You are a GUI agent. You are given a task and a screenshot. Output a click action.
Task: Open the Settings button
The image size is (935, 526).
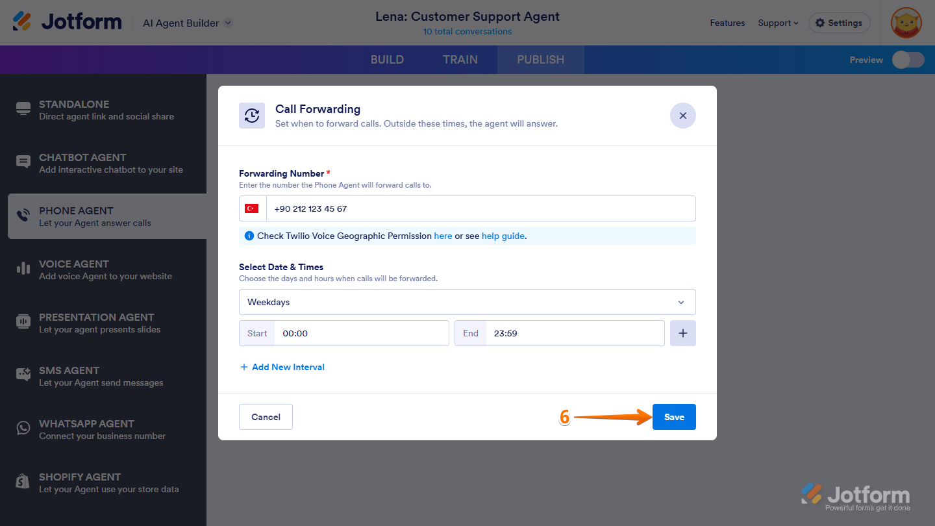click(x=840, y=23)
